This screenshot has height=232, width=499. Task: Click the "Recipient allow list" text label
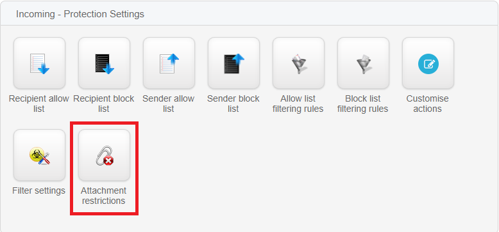coord(39,104)
